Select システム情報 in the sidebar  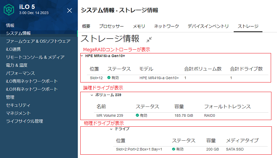[18, 33]
